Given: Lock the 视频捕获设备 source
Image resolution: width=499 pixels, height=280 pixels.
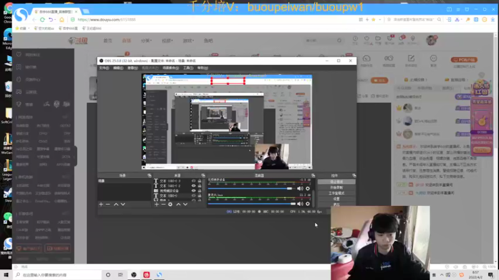Looking at the screenshot, I should click(200, 191).
